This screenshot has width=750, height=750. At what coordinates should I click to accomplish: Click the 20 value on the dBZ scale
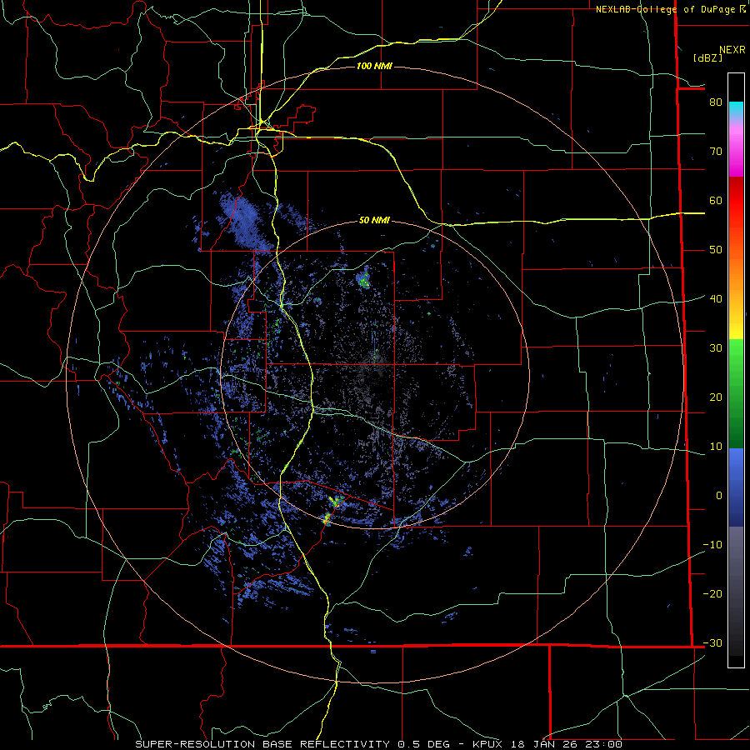click(716, 397)
